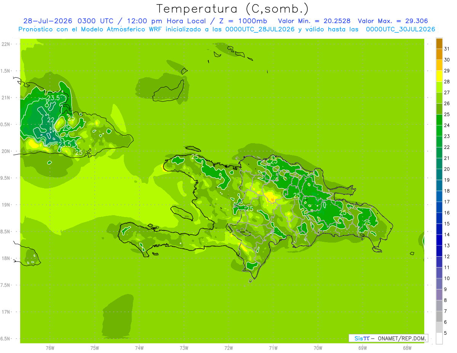Image resolution: width=457 pixels, height=353 pixels.
Task: Click the Temperatura (C,somb.) title
Action: point(232,9)
